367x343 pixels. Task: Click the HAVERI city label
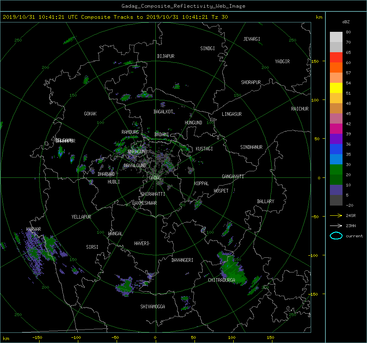(x=141, y=243)
